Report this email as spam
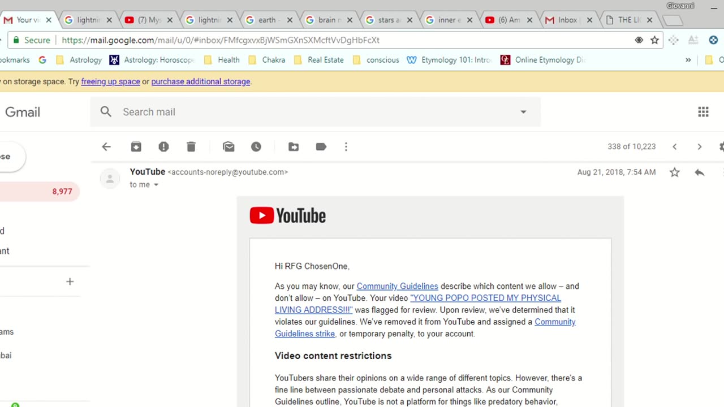The width and height of the screenshot is (724, 407). (x=163, y=147)
